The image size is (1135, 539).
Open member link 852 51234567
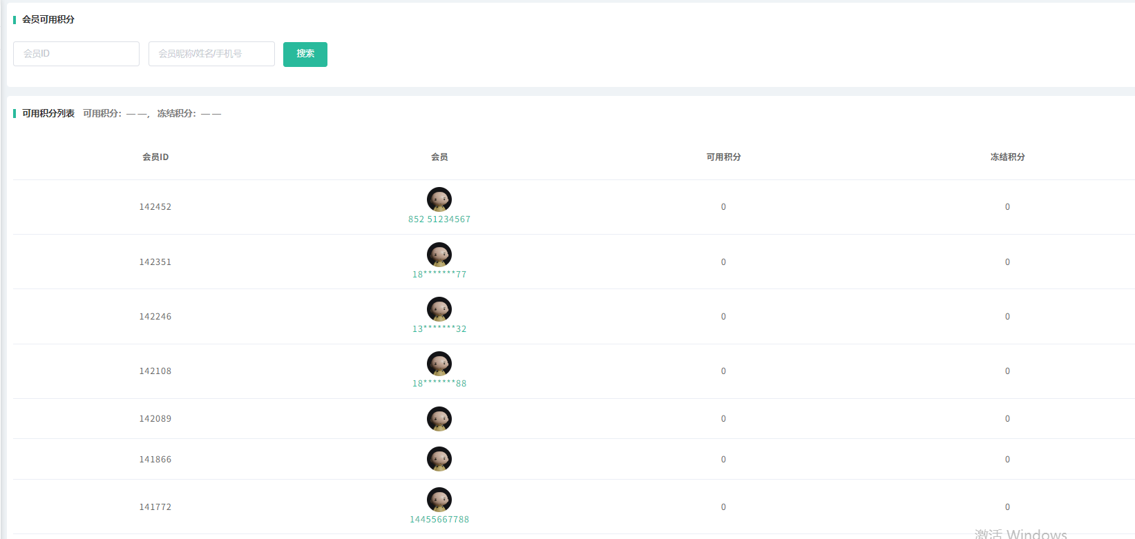click(x=439, y=219)
